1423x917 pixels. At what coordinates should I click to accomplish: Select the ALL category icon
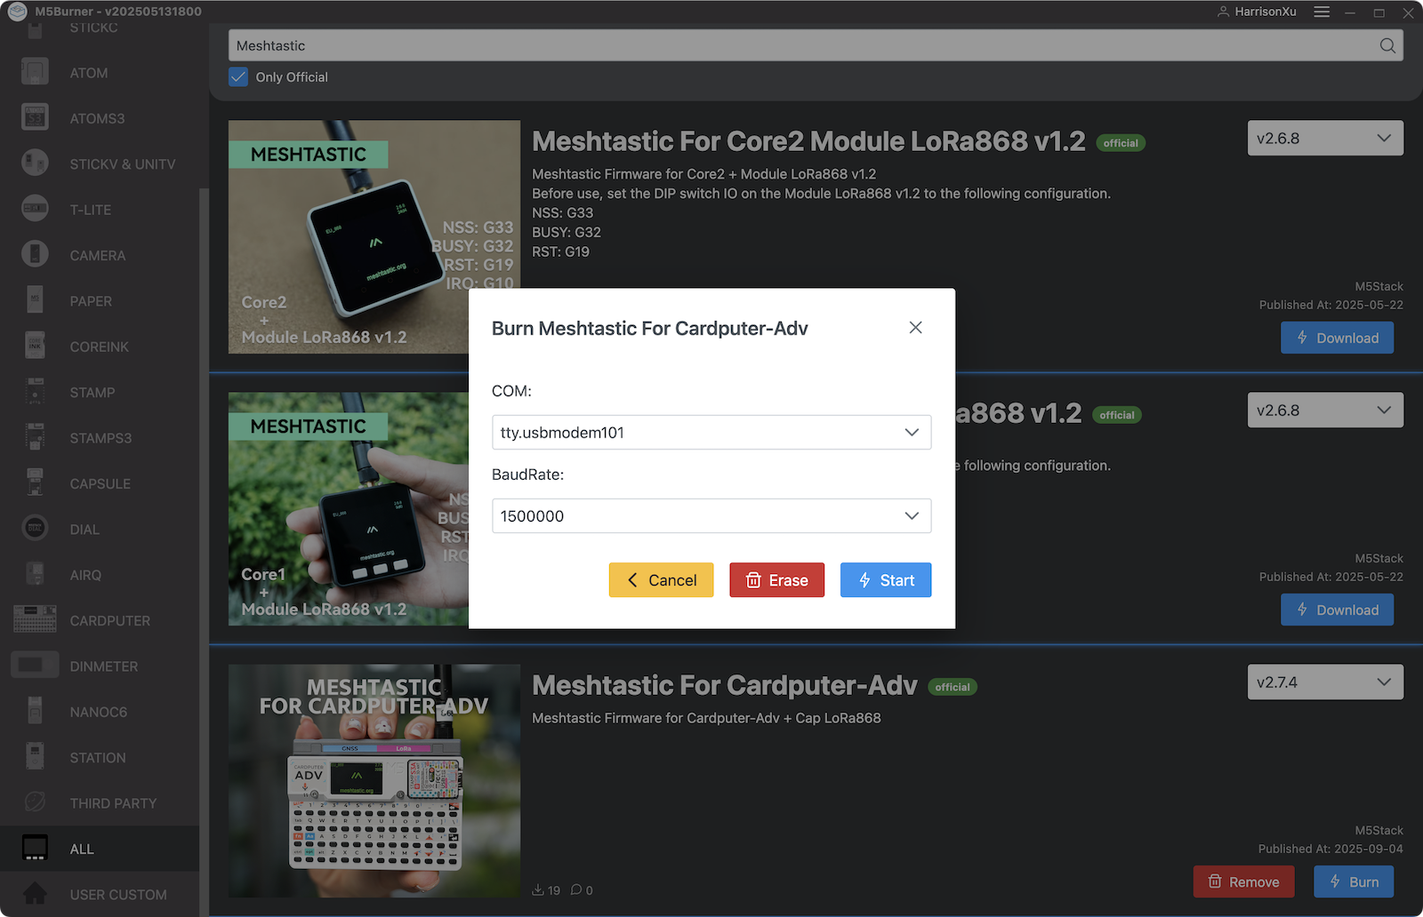pyautogui.click(x=35, y=849)
